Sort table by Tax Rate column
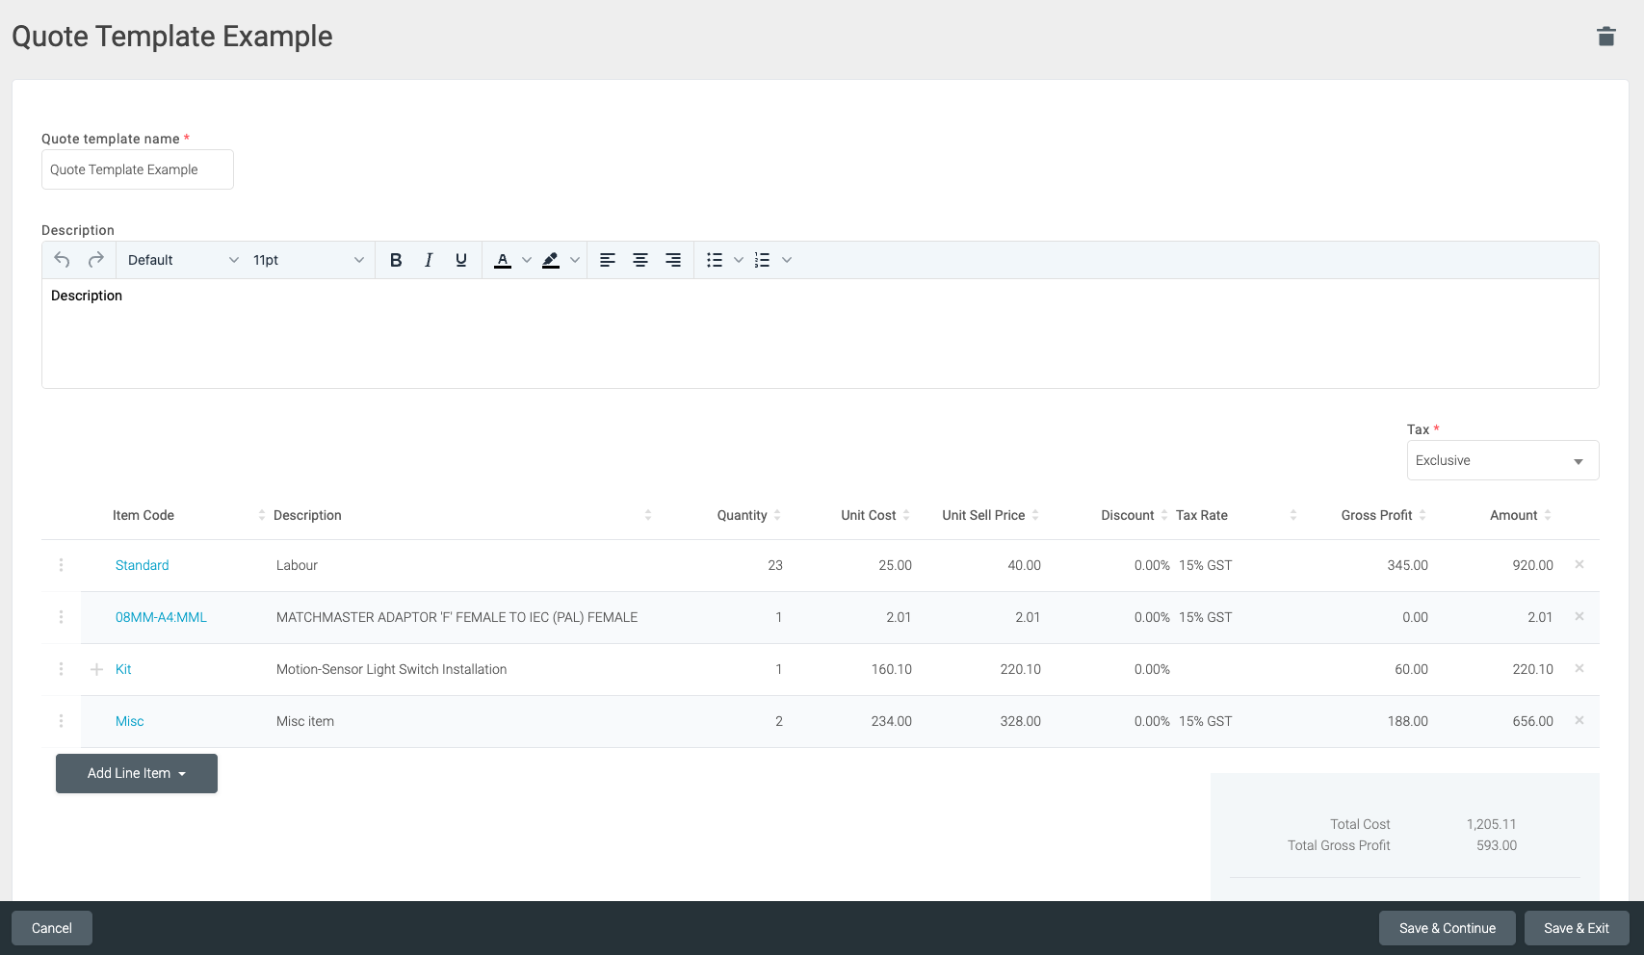This screenshot has width=1644, height=955. (1293, 515)
